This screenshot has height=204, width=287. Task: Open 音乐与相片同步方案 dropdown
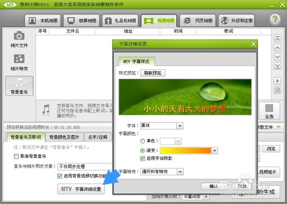point(85,166)
